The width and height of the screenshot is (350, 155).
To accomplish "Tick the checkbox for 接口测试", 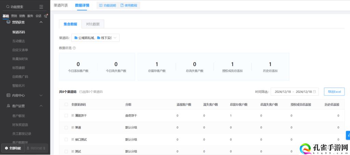I will [x=66, y=140].
